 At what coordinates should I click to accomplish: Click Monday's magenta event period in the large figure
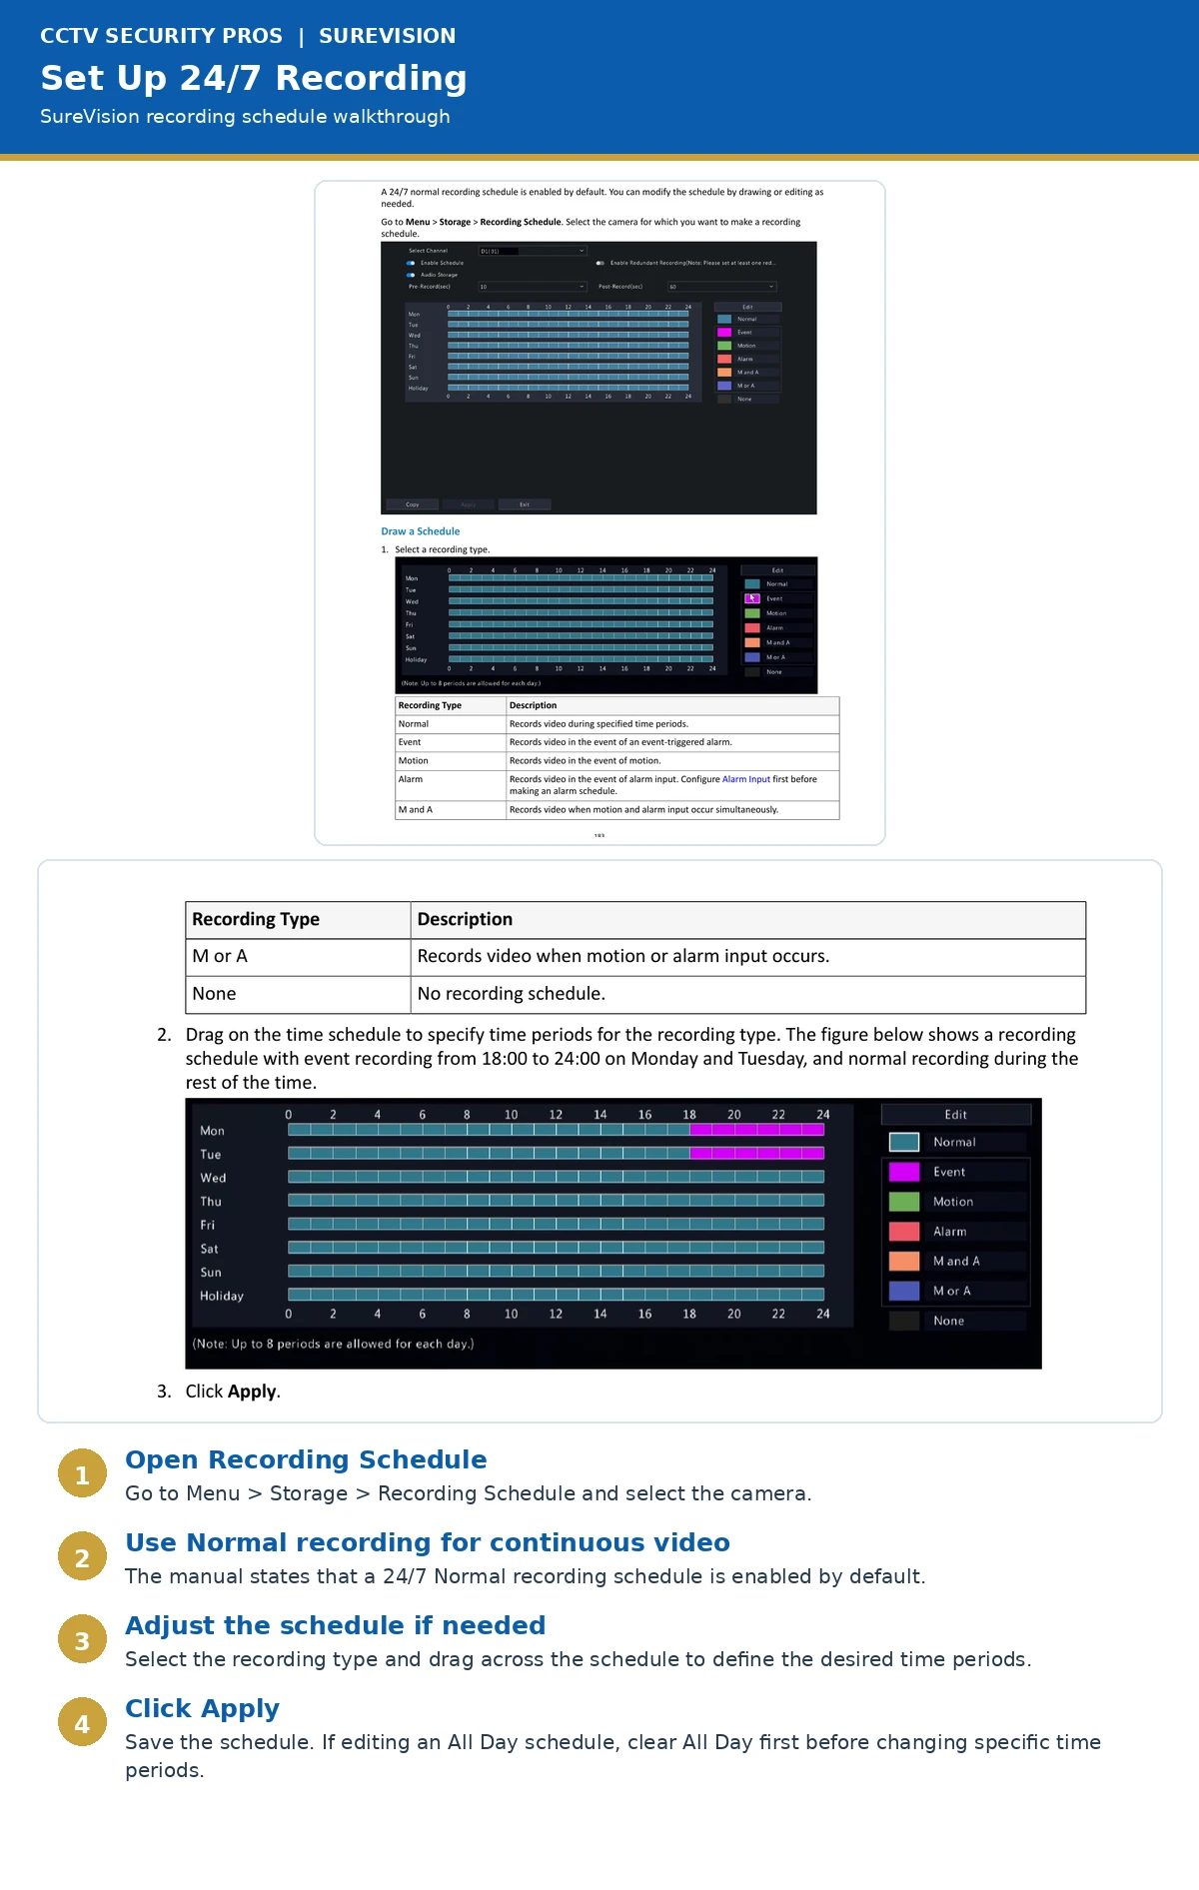coord(757,1130)
